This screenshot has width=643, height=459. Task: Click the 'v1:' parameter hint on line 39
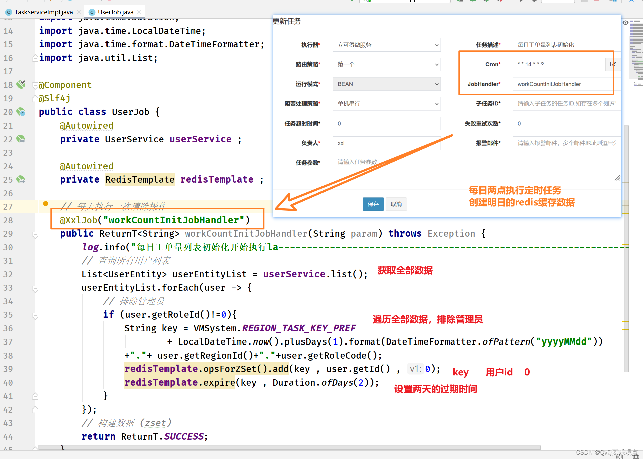click(415, 369)
